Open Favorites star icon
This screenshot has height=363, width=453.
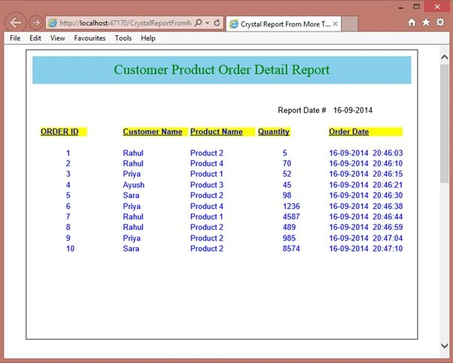[x=426, y=23]
